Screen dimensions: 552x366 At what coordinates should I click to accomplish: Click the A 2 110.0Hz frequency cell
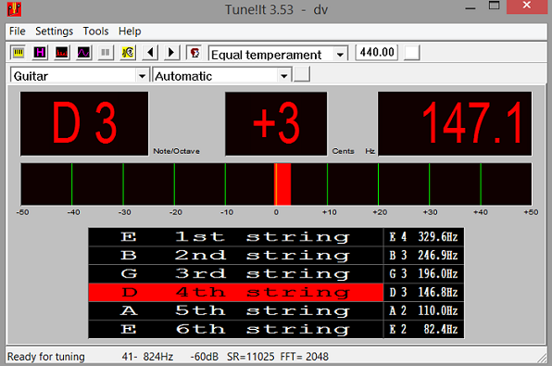(x=424, y=310)
